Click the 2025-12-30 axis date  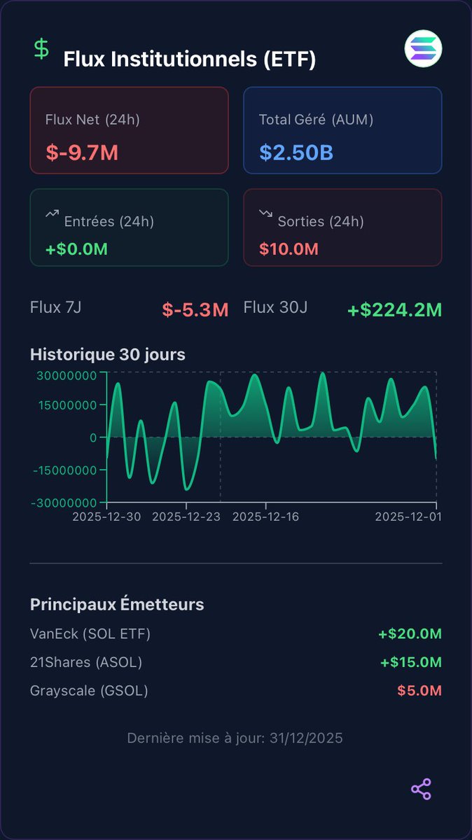(x=107, y=517)
